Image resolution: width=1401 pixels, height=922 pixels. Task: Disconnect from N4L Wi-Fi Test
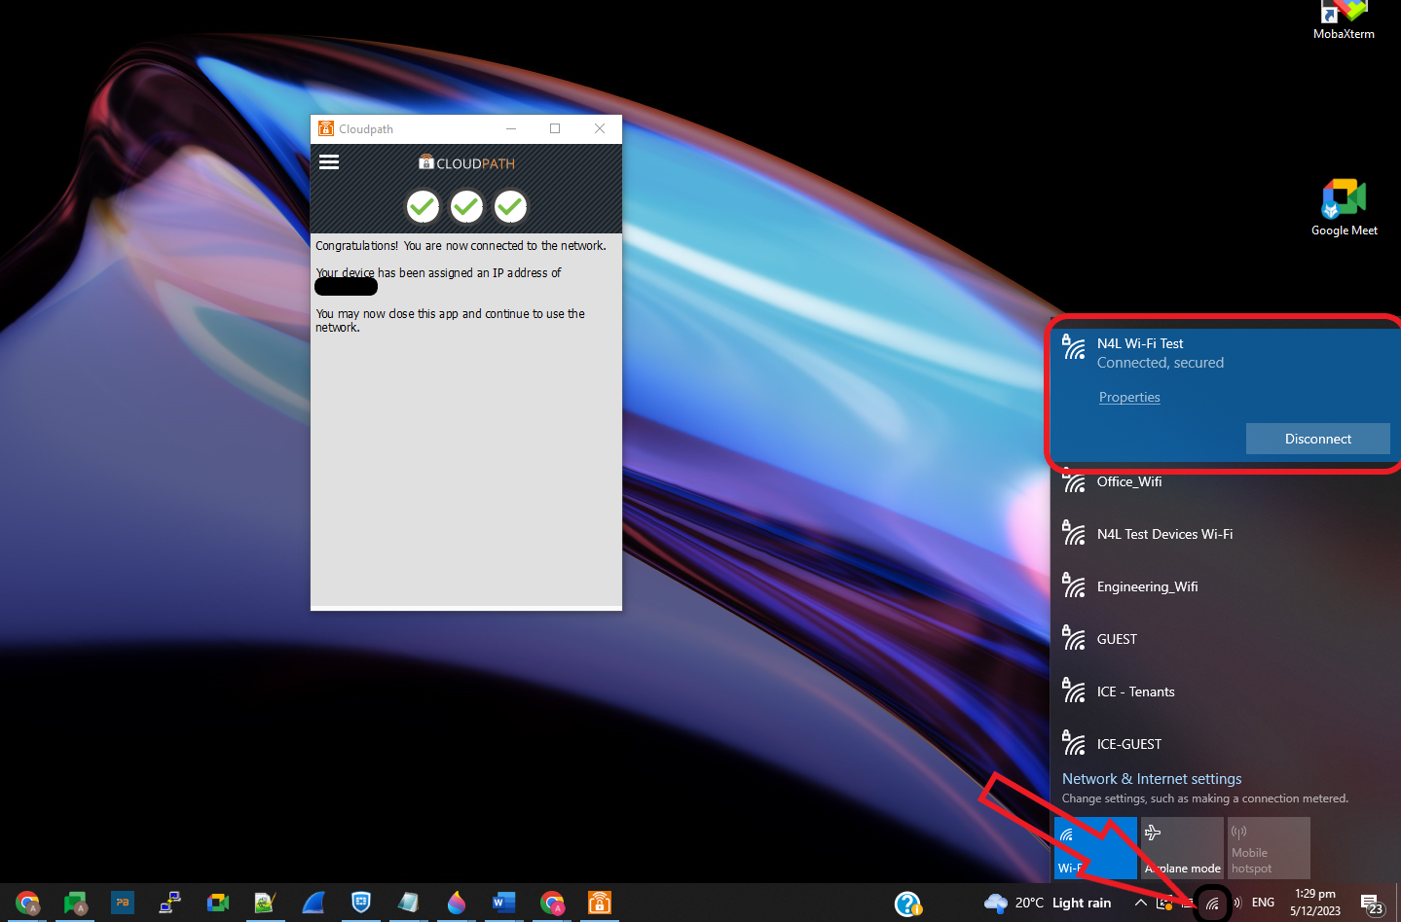(x=1317, y=439)
